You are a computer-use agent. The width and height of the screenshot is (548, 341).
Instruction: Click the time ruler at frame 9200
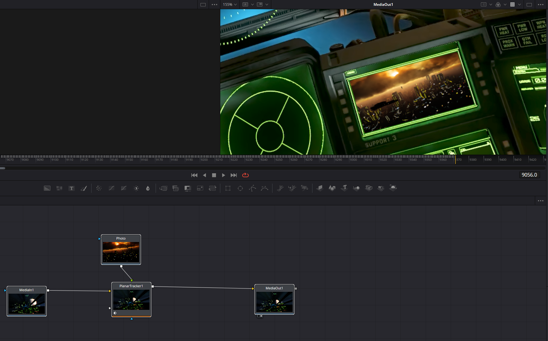(x=204, y=159)
